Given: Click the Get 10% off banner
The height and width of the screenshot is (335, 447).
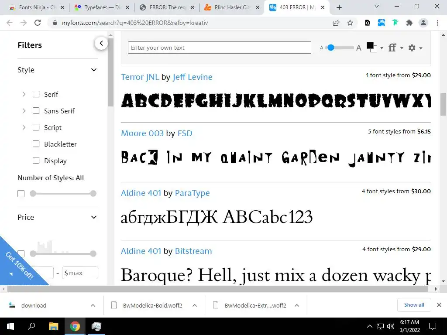Looking at the screenshot, I should click(x=20, y=266).
